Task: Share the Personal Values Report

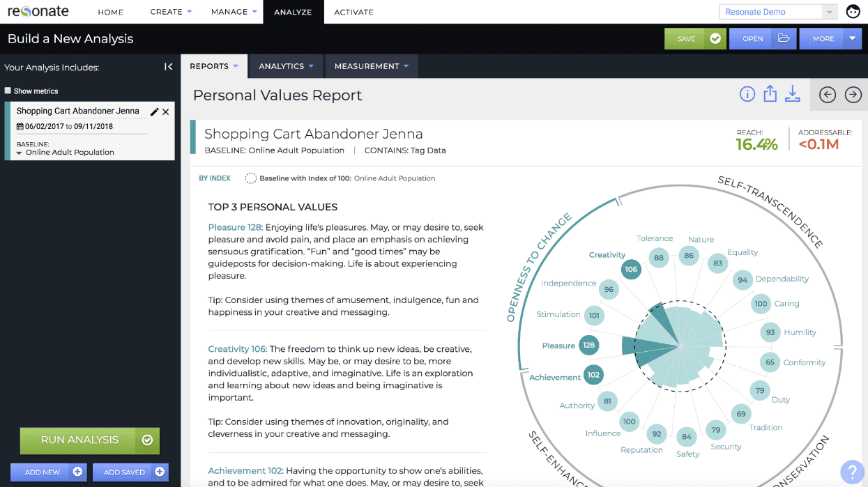Action: coord(770,94)
